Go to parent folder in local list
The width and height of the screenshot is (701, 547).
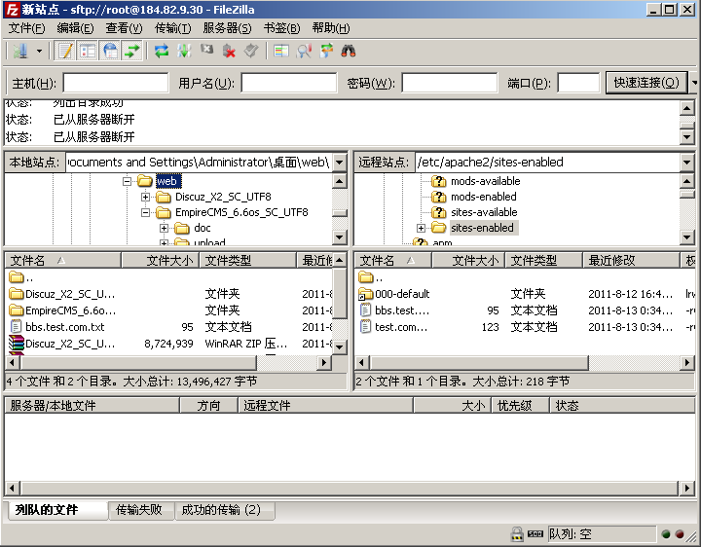[21, 277]
